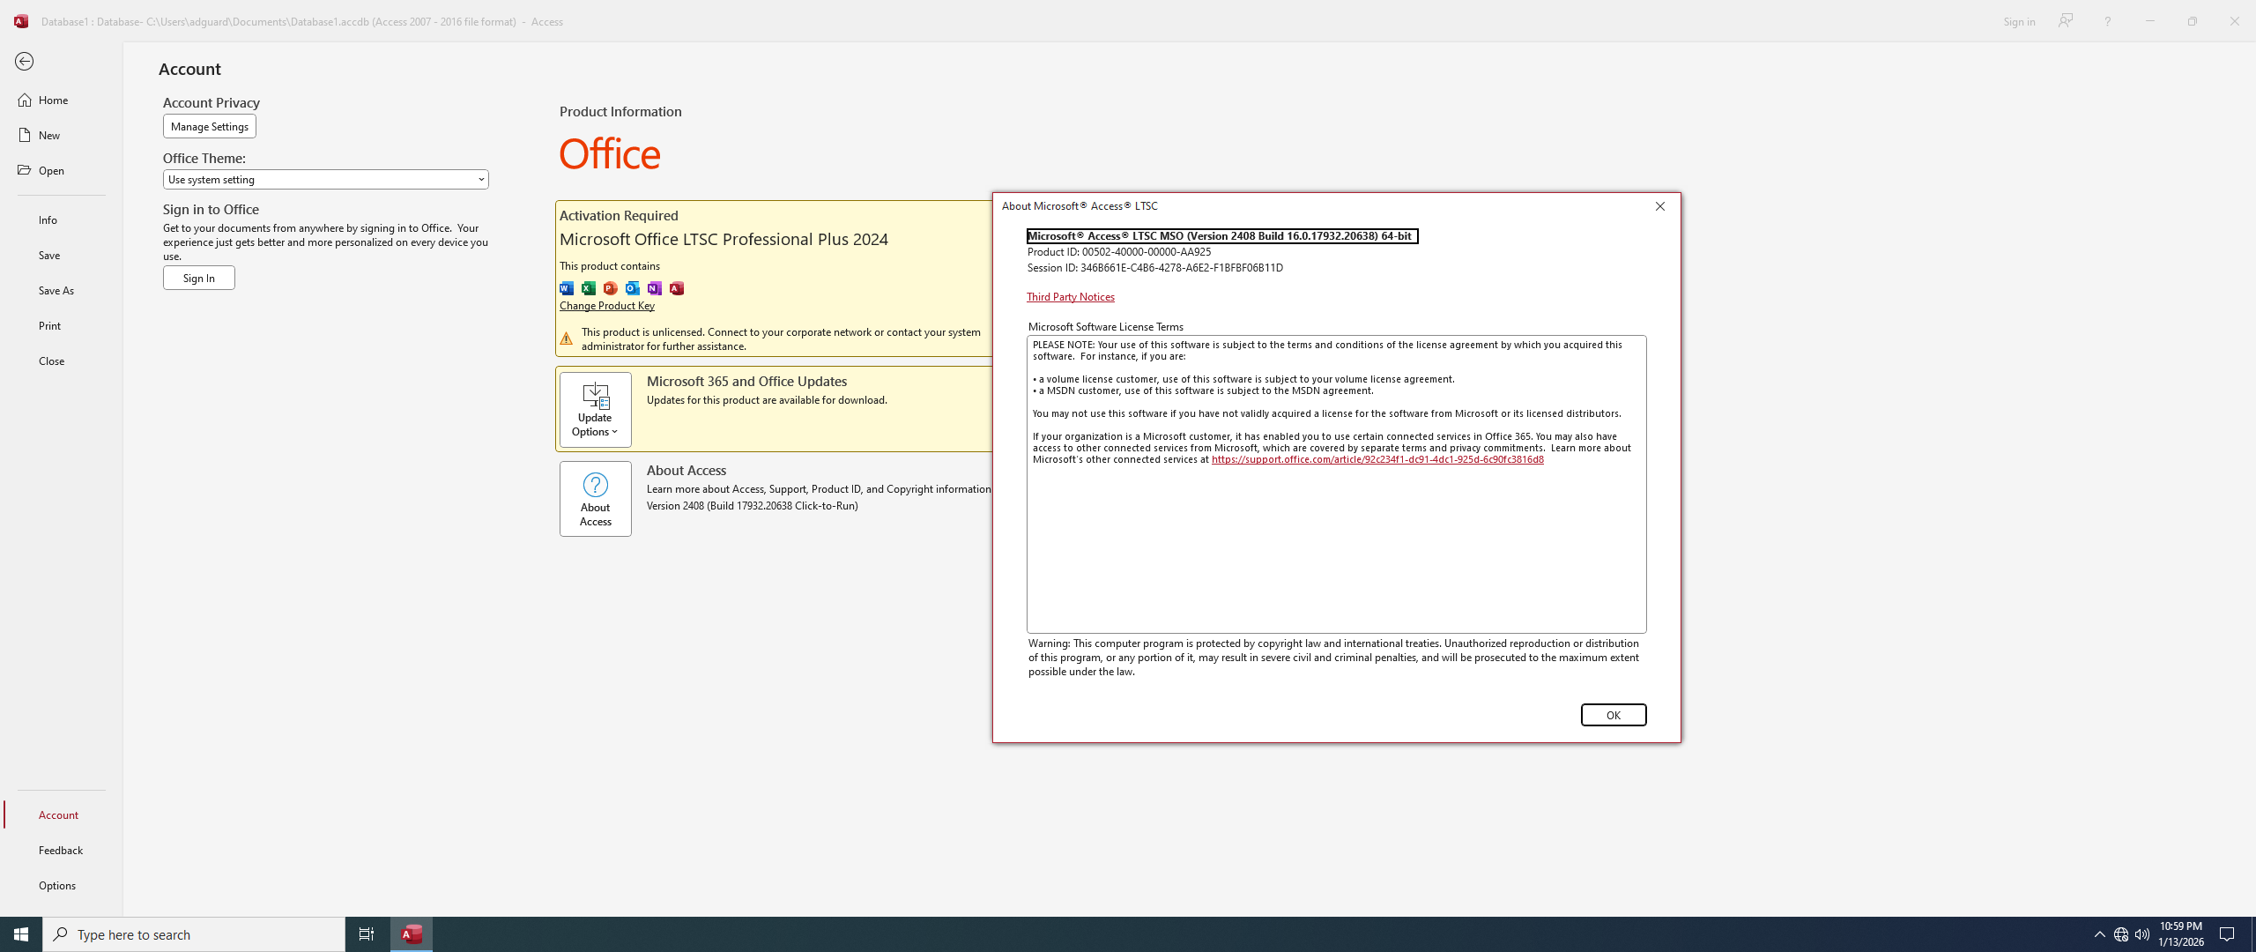Click the Access app icon in product list
This screenshot has width=2256, height=952.
click(677, 288)
